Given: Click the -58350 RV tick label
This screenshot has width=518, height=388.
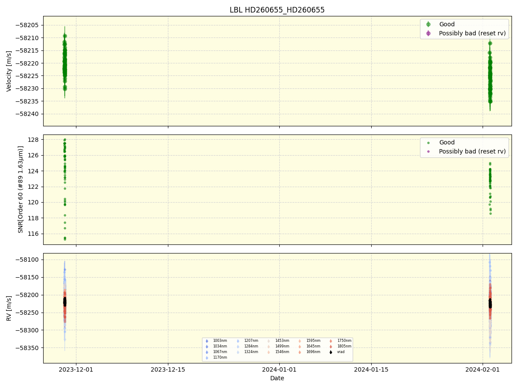Looking at the screenshot, I should pyautogui.click(x=27, y=348).
